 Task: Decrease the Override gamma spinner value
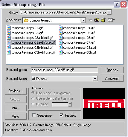pos(70,105)
